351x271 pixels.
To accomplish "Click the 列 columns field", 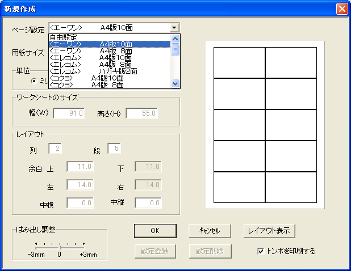I will pyautogui.click(x=55, y=149).
